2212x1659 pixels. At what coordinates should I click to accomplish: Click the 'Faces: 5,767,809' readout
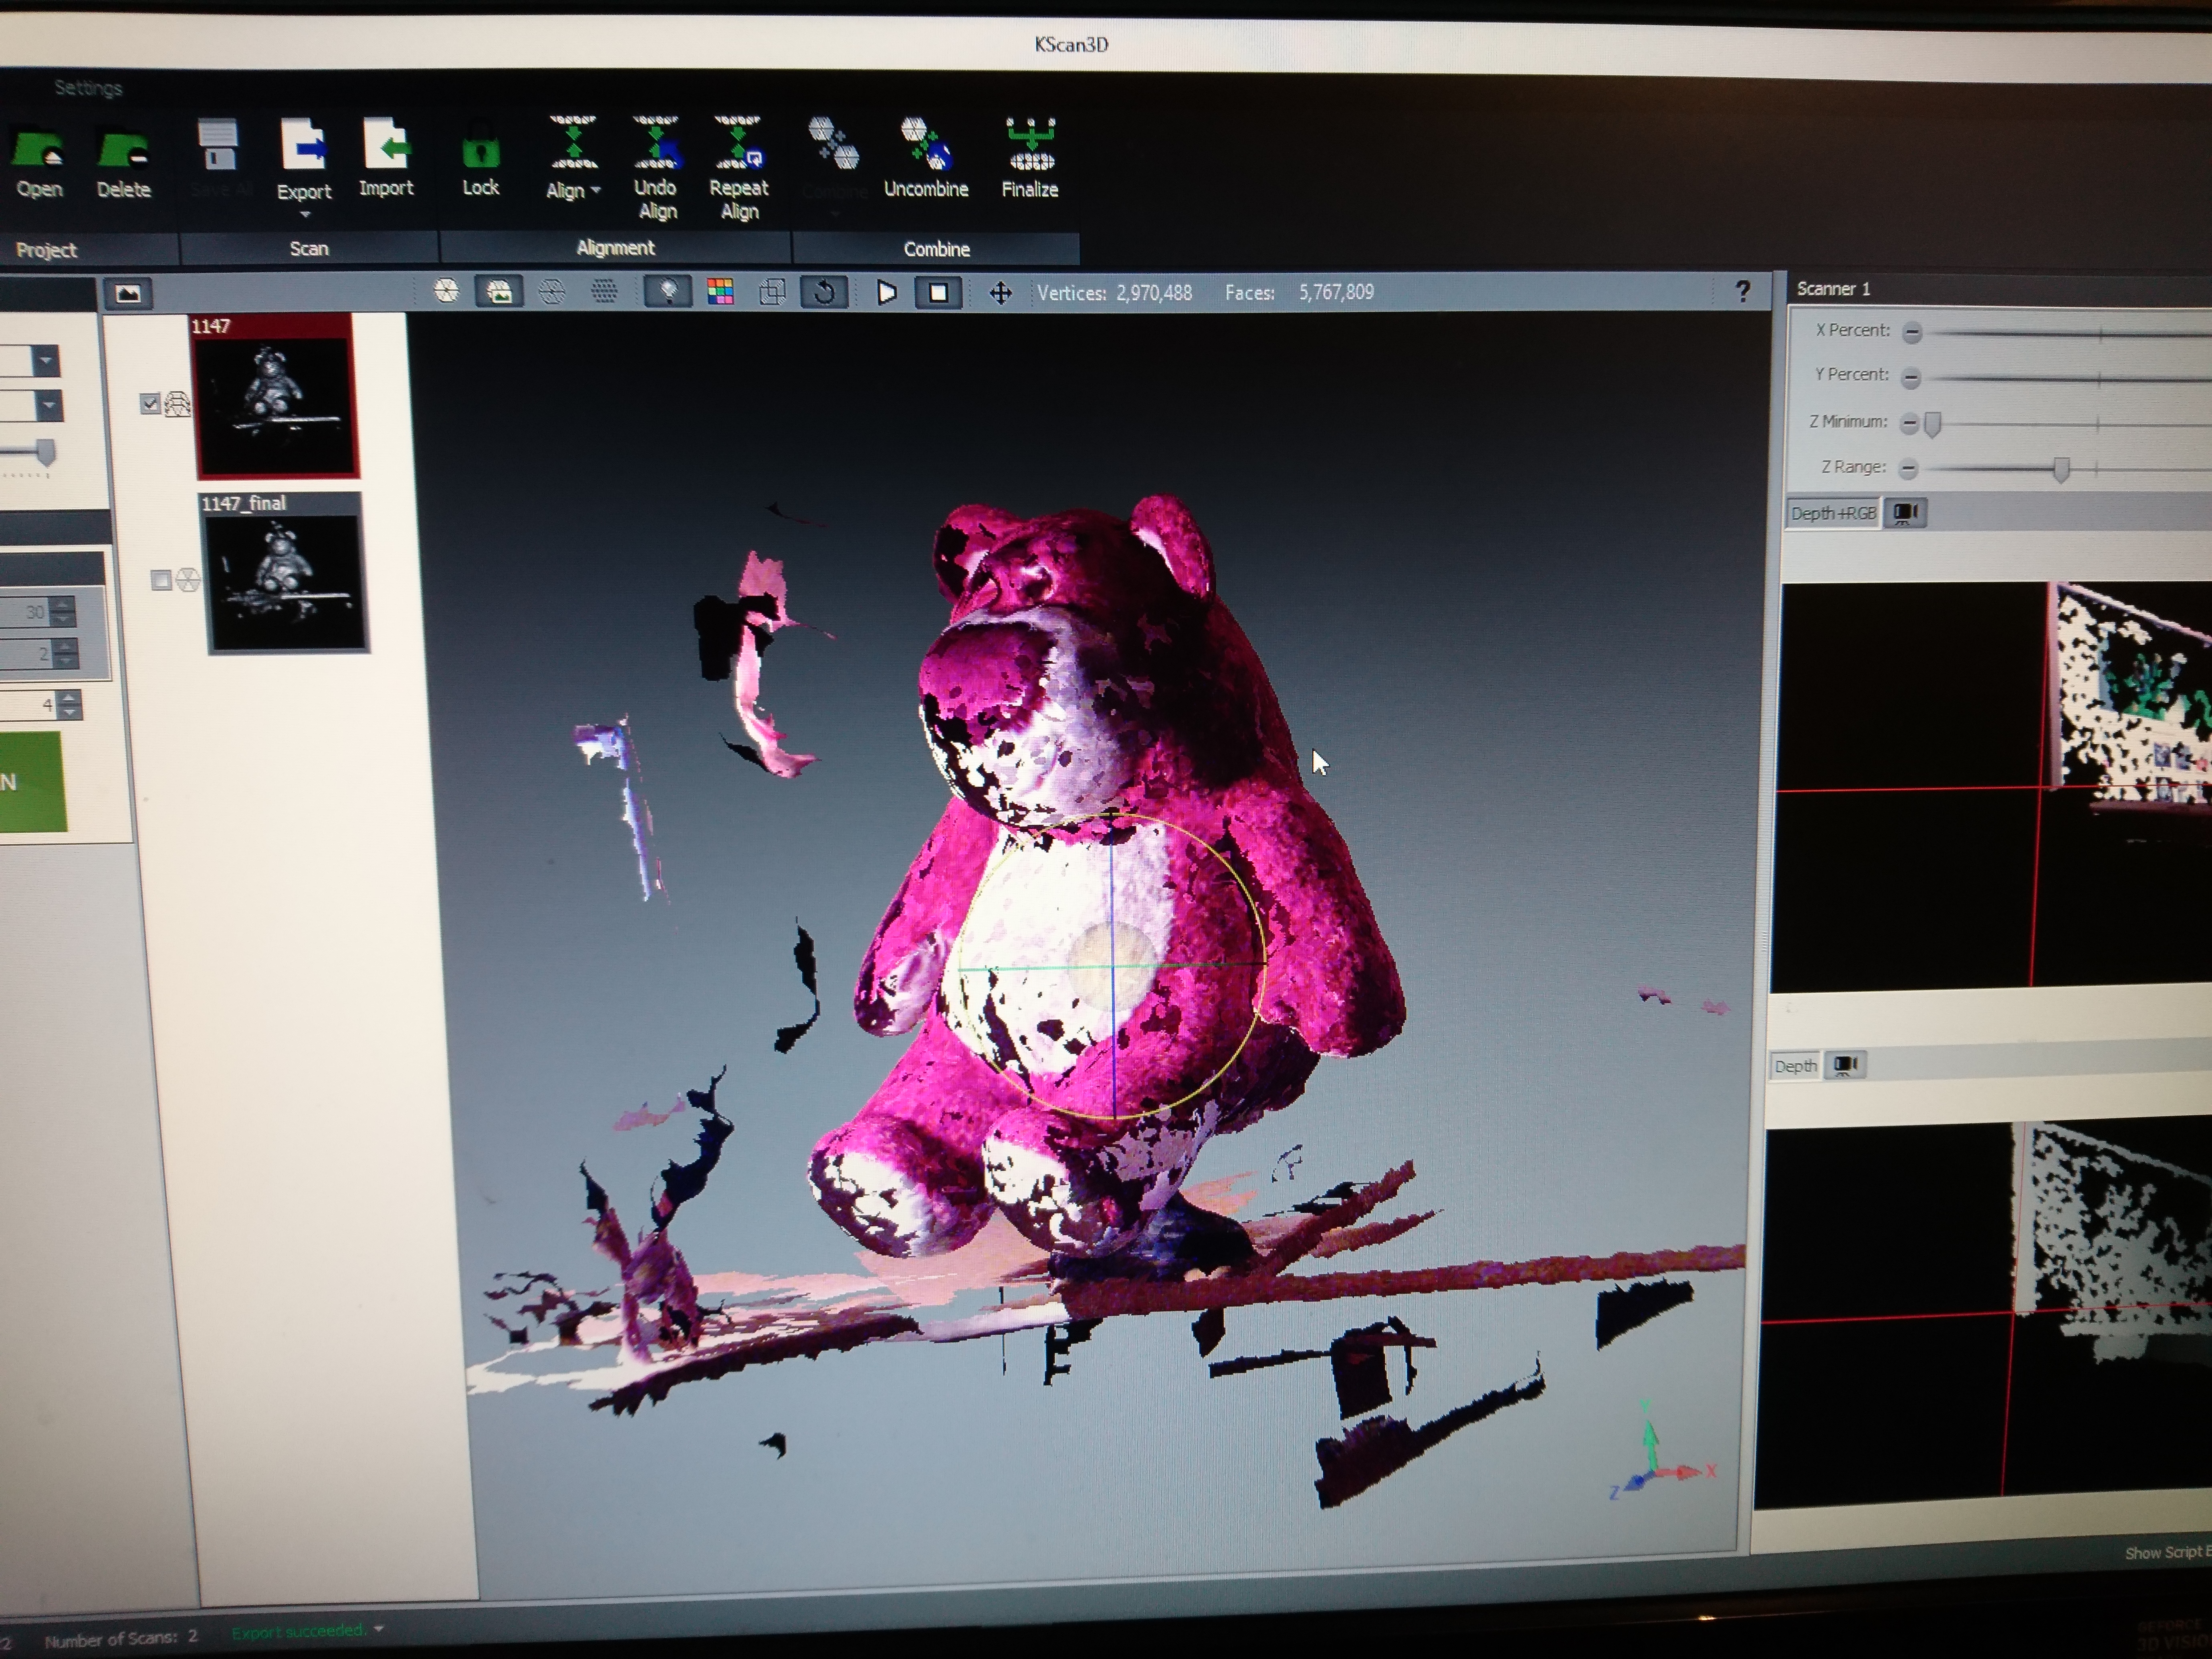coord(1299,292)
